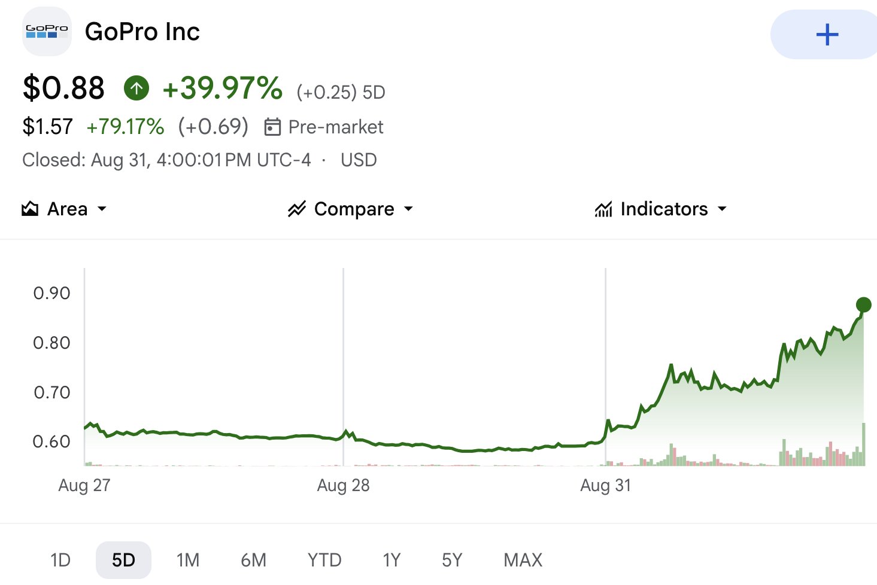Click the GoPro logo icon
This screenshot has height=585, width=877.
47,32
